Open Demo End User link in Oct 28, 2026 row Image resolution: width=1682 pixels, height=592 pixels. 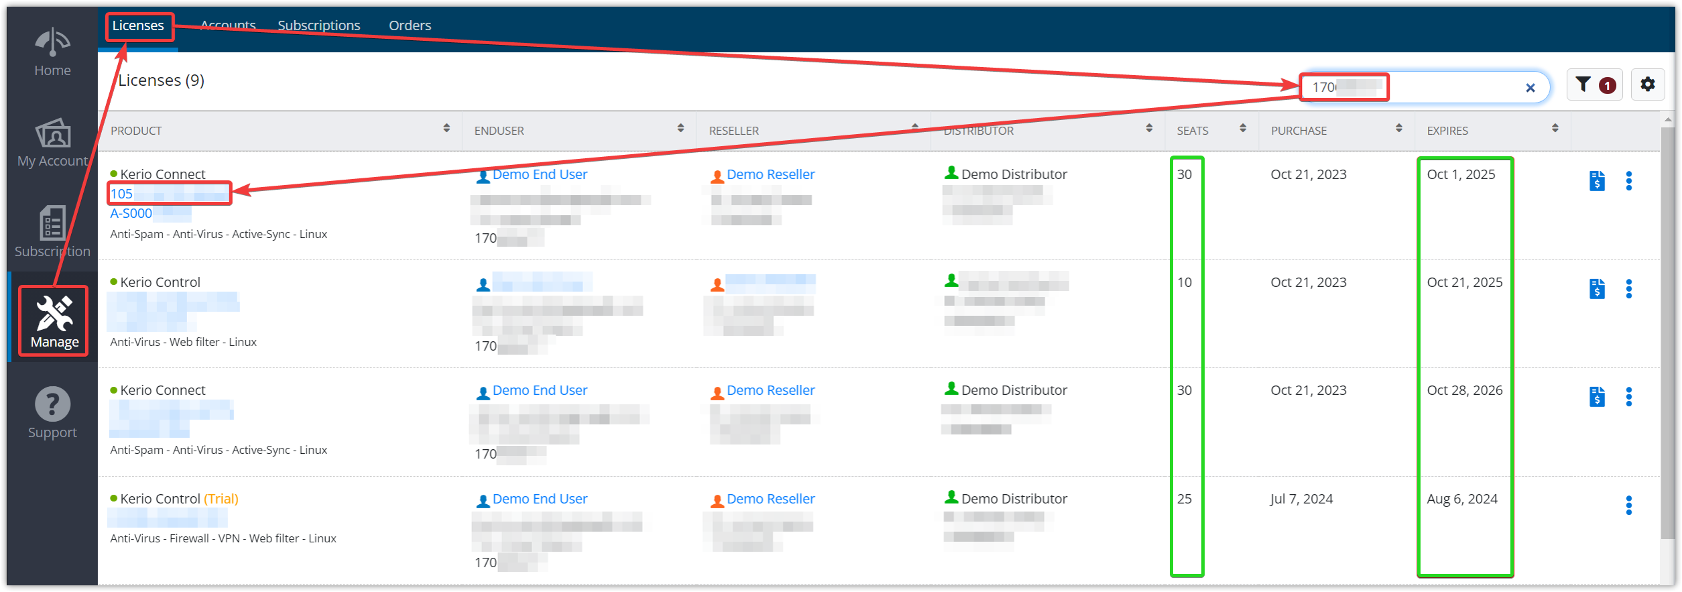click(540, 390)
